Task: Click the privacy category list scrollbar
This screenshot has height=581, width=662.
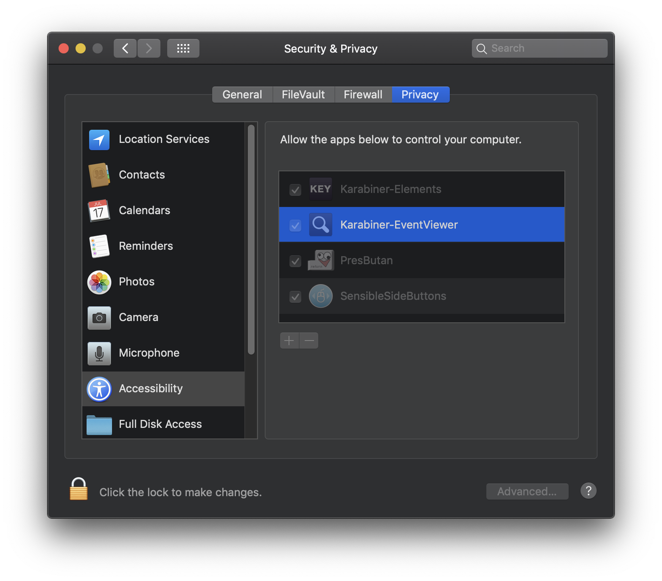Action: [251, 240]
